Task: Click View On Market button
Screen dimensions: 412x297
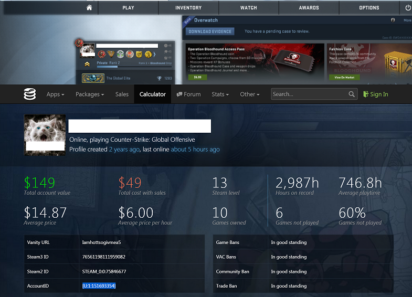Action: tap(344, 77)
